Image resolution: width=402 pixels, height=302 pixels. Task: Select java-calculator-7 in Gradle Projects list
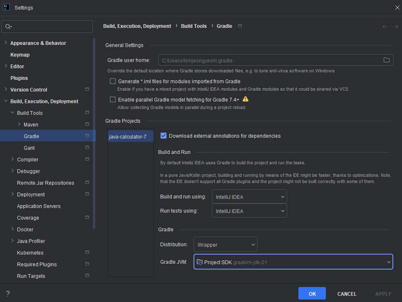pyautogui.click(x=131, y=136)
